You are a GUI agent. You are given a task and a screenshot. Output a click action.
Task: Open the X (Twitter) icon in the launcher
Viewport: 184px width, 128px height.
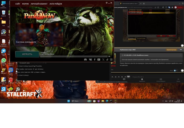click(103, 60)
